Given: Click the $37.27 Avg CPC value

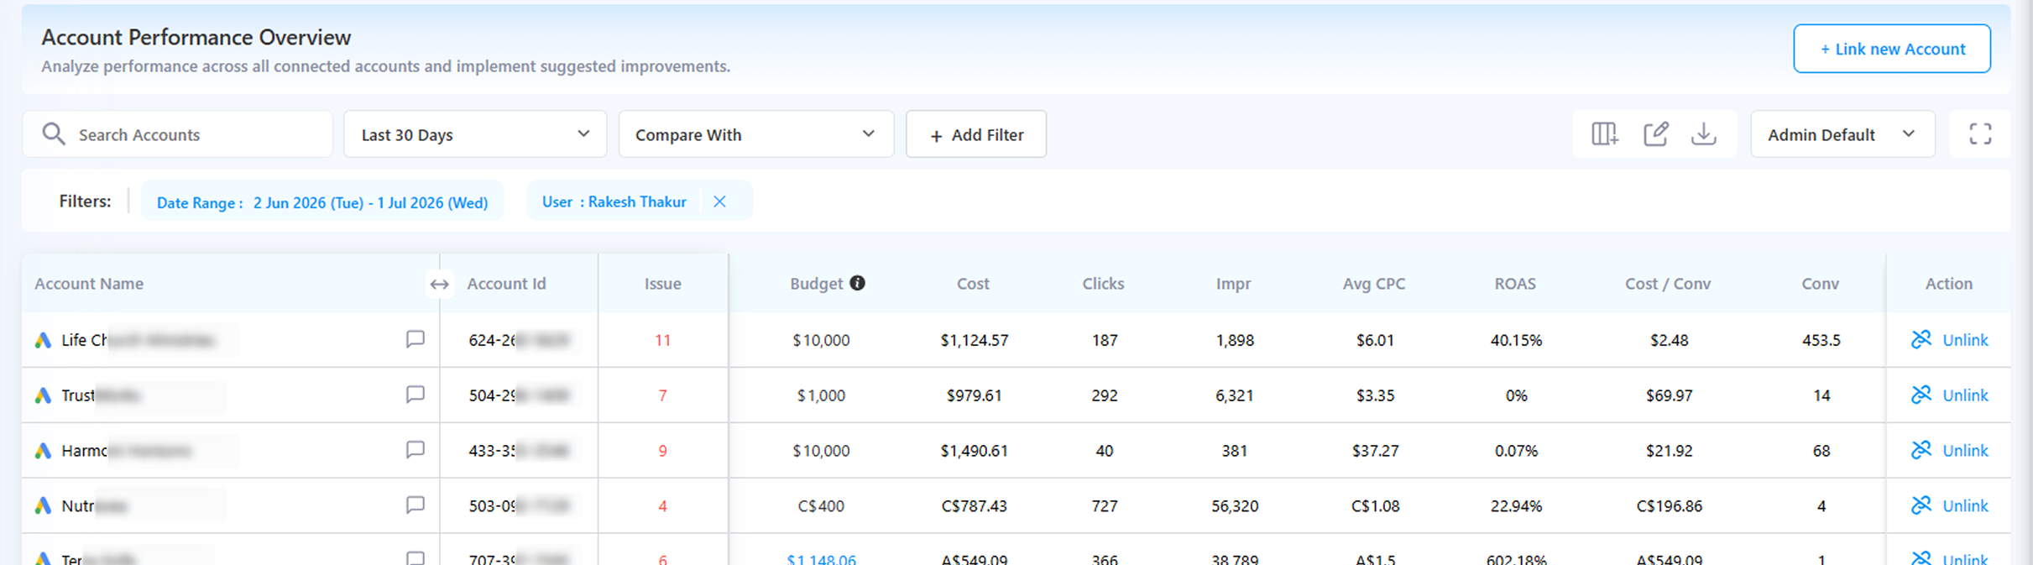Looking at the screenshot, I should coord(1375,451).
